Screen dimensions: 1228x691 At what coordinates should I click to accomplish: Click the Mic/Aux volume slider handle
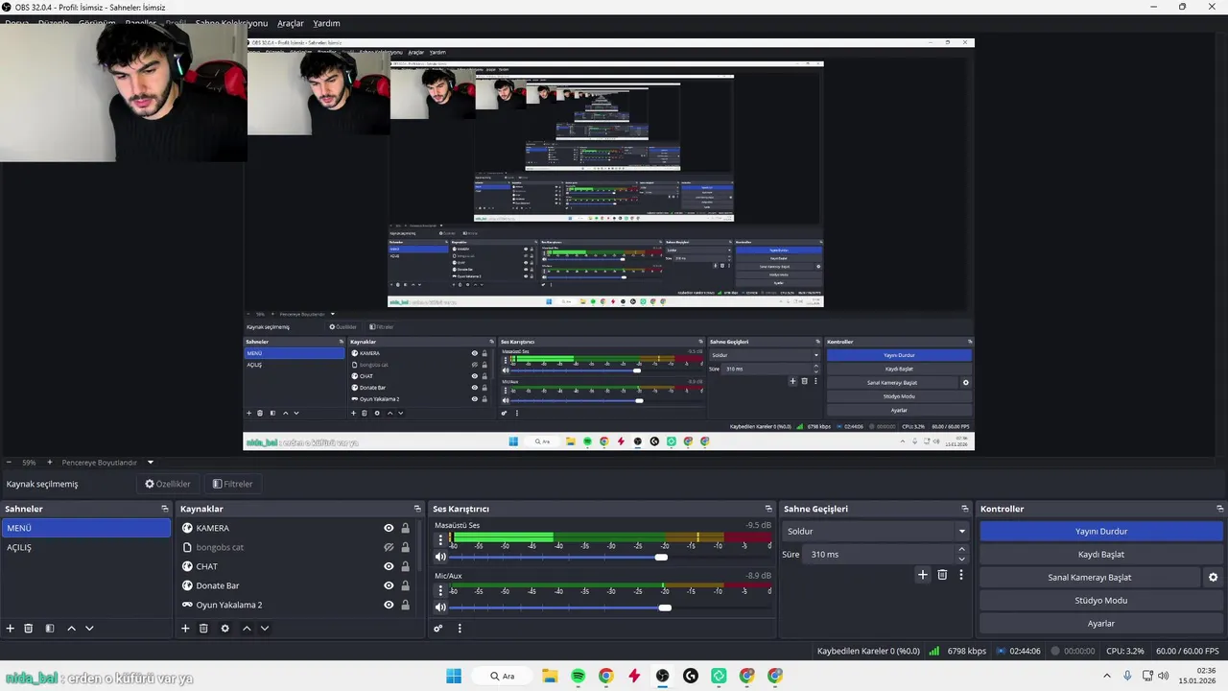tap(665, 607)
